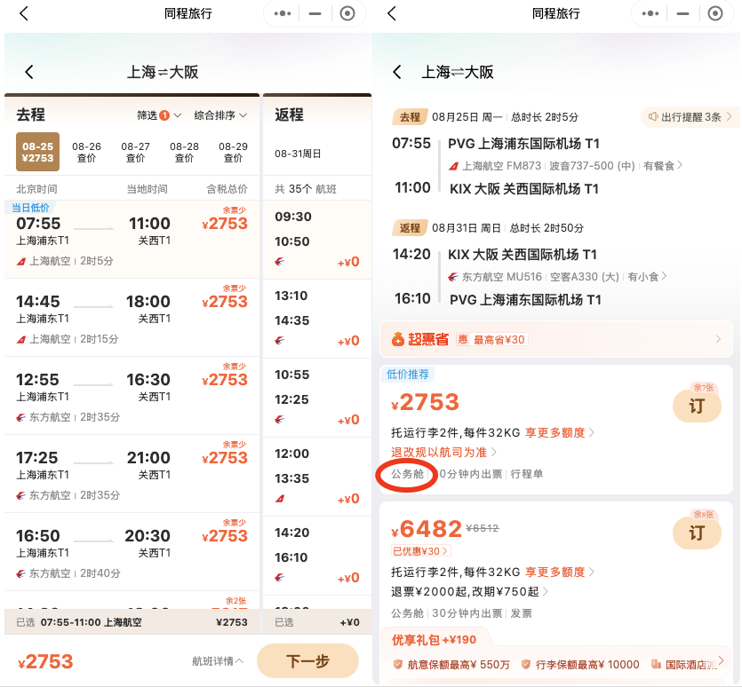Click 共 35个 航班 text
742x687 pixels.
pyautogui.click(x=306, y=189)
